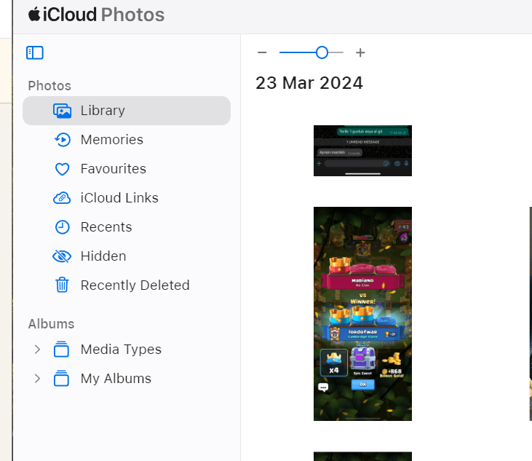Image resolution: width=532 pixels, height=461 pixels.
Task: Open the Clash Royale winner screenshot thumbnail
Action: [x=362, y=314]
